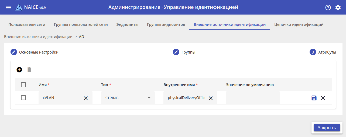Check the cVLAN row checkbox
The height and width of the screenshot is (137, 346).
coord(23,98)
